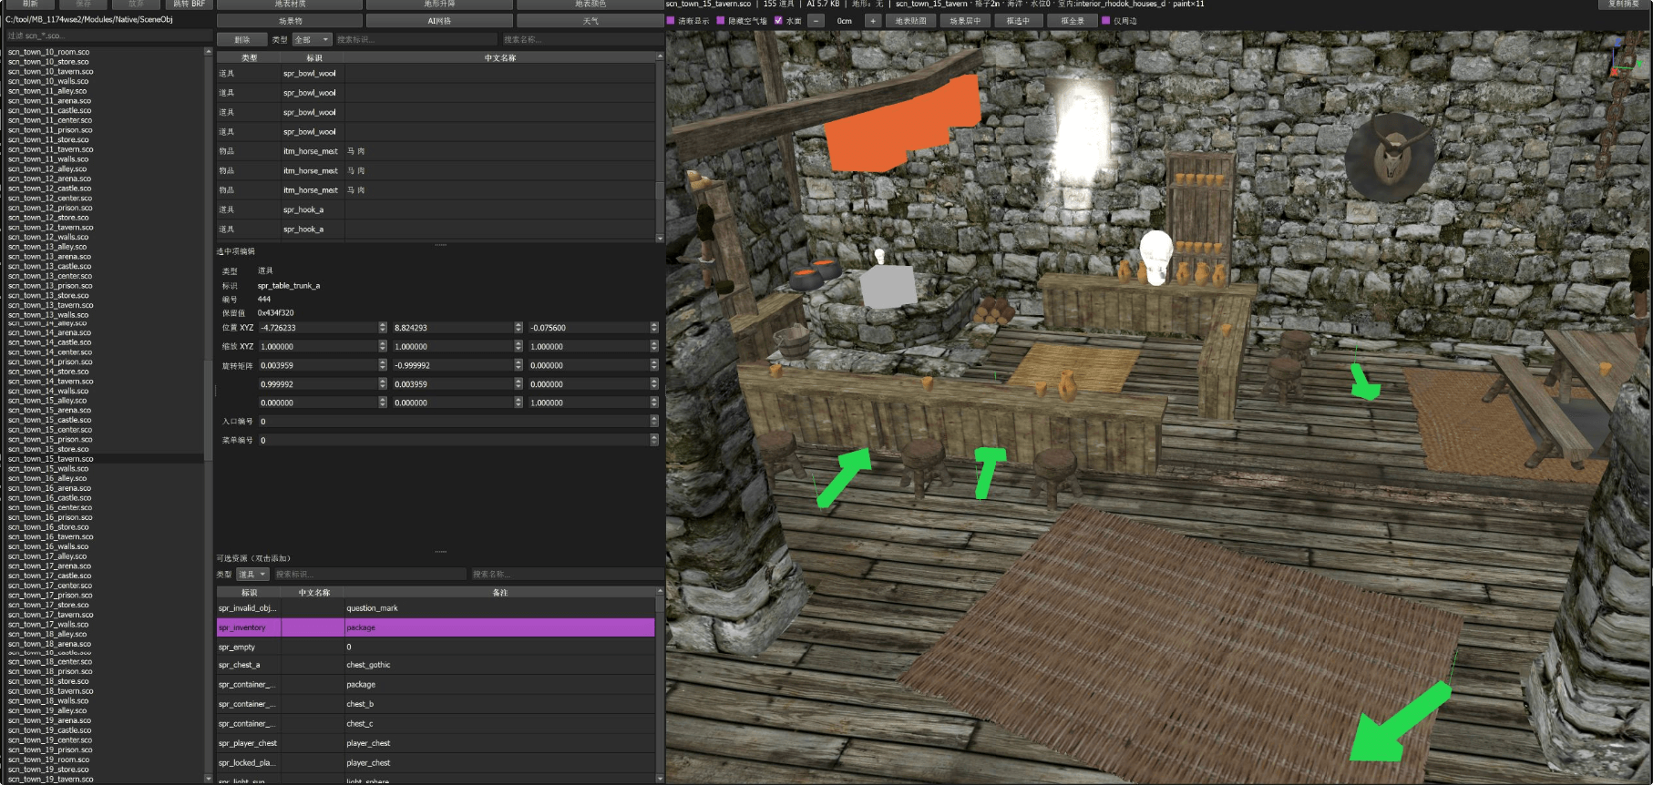
Task: Sort the scene objects by 中文名称 column
Action: [499, 57]
